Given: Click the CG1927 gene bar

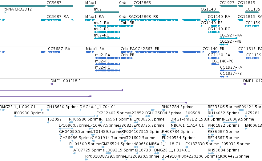Looking at the screenshot, I should pyautogui.click(x=228, y=6).
